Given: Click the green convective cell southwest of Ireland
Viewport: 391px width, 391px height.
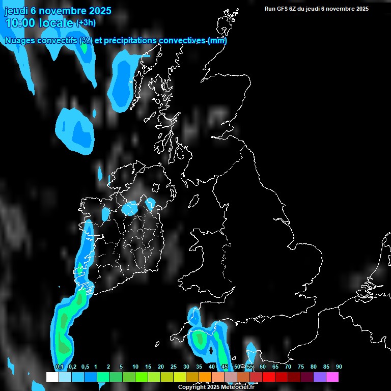Looking at the screenshot, I should 65,326.
